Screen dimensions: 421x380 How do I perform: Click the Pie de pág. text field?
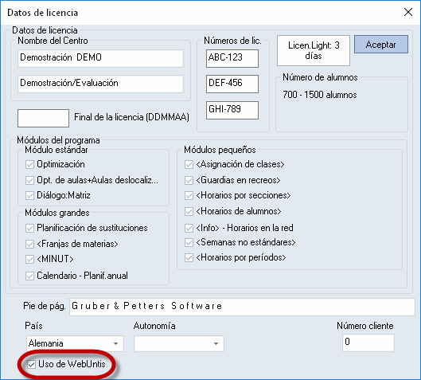pos(242,307)
